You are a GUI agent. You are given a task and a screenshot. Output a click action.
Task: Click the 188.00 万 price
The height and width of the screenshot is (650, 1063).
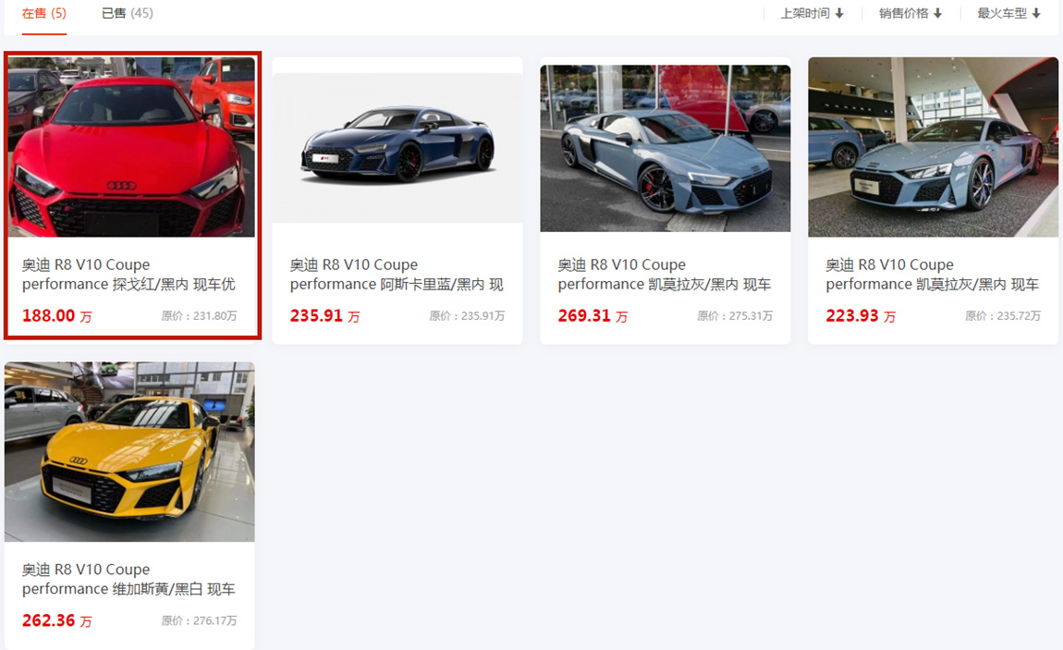[57, 316]
